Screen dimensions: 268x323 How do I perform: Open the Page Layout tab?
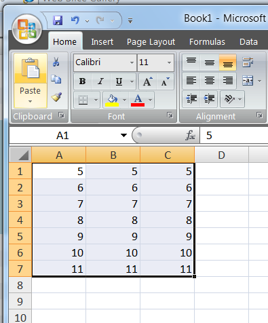pos(151,42)
